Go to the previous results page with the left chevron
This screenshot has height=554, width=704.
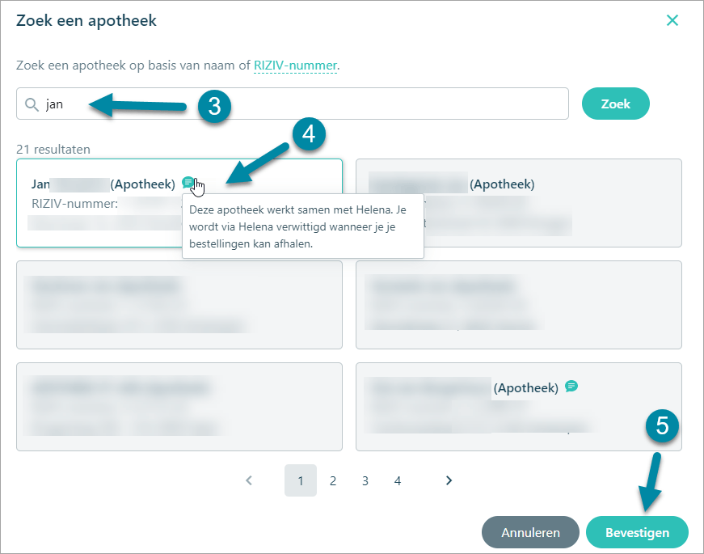coord(249,480)
